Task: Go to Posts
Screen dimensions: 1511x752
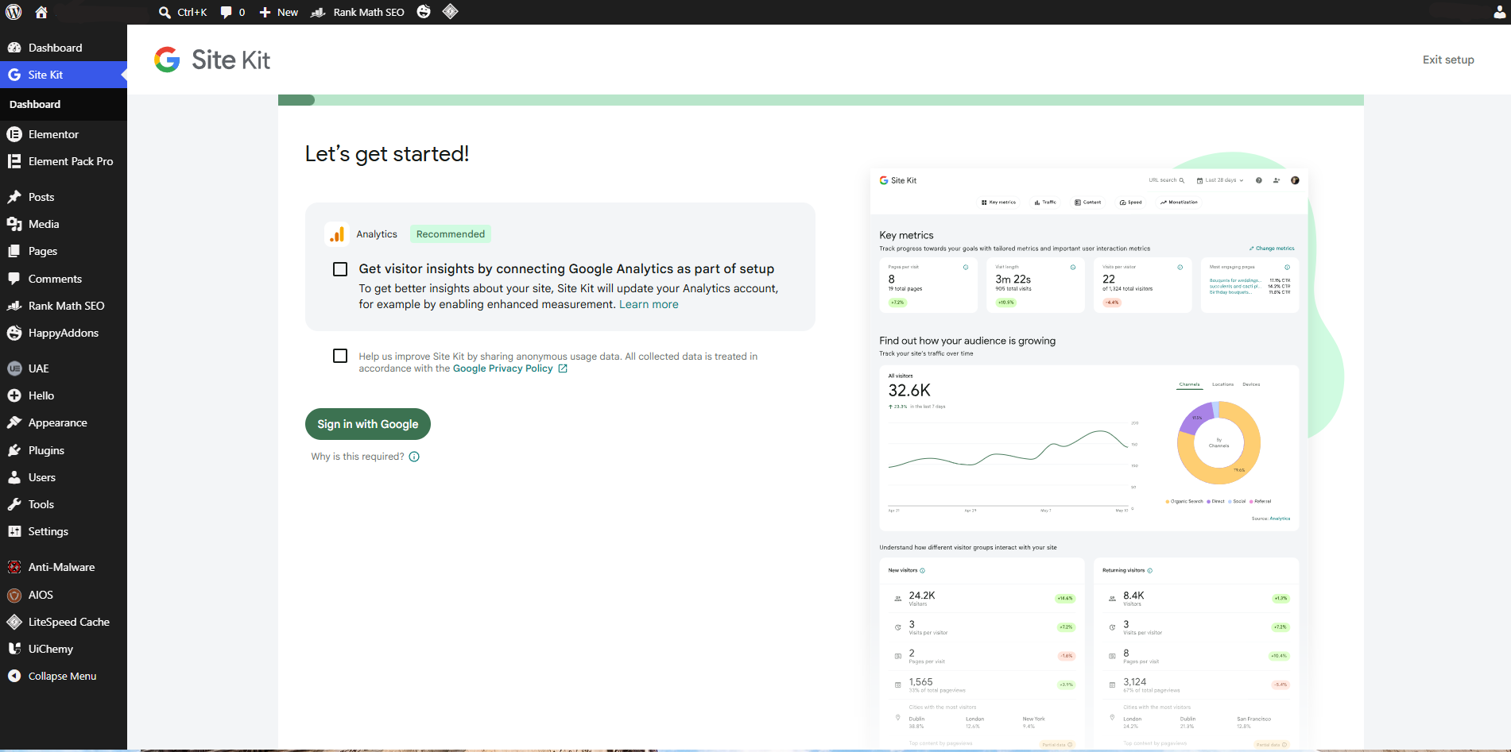Action: coord(64,197)
